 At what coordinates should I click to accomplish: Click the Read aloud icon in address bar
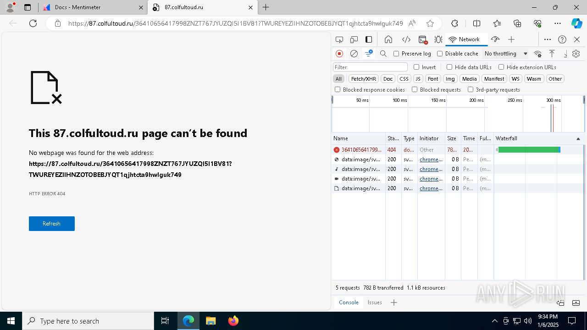click(412, 23)
